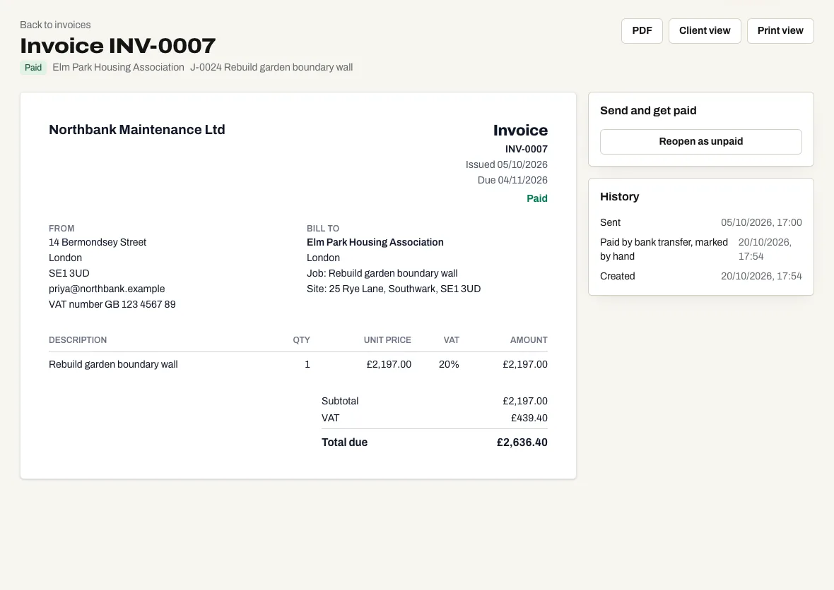This screenshot has width=834, height=590.
Task: Go back to invoices list
Action: pyautogui.click(x=55, y=25)
